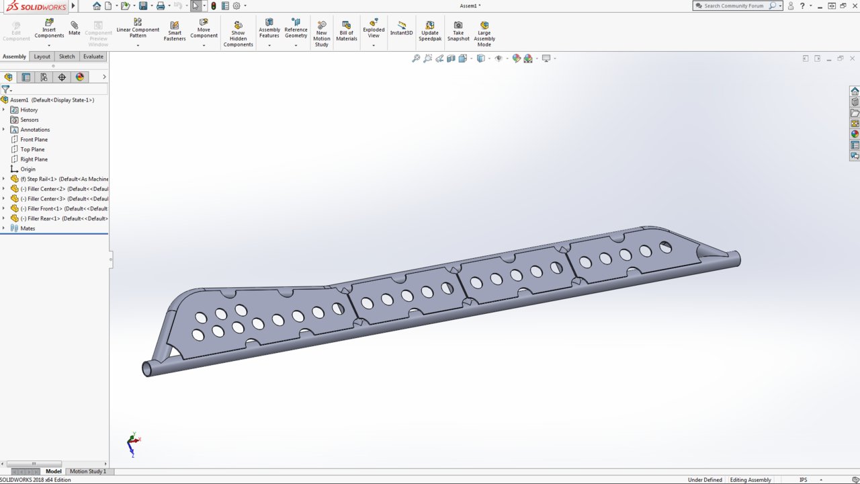Open Assembly Features tool
The image size is (860, 484).
pyautogui.click(x=269, y=29)
